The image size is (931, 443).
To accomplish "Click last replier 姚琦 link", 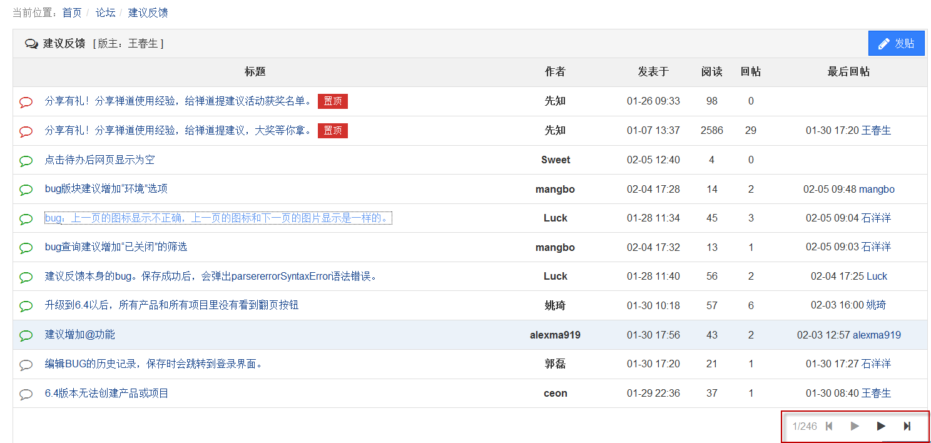I will pos(876,305).
